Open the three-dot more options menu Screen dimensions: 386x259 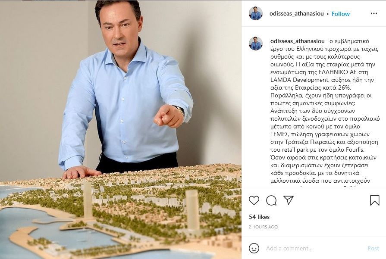(373, 13)
